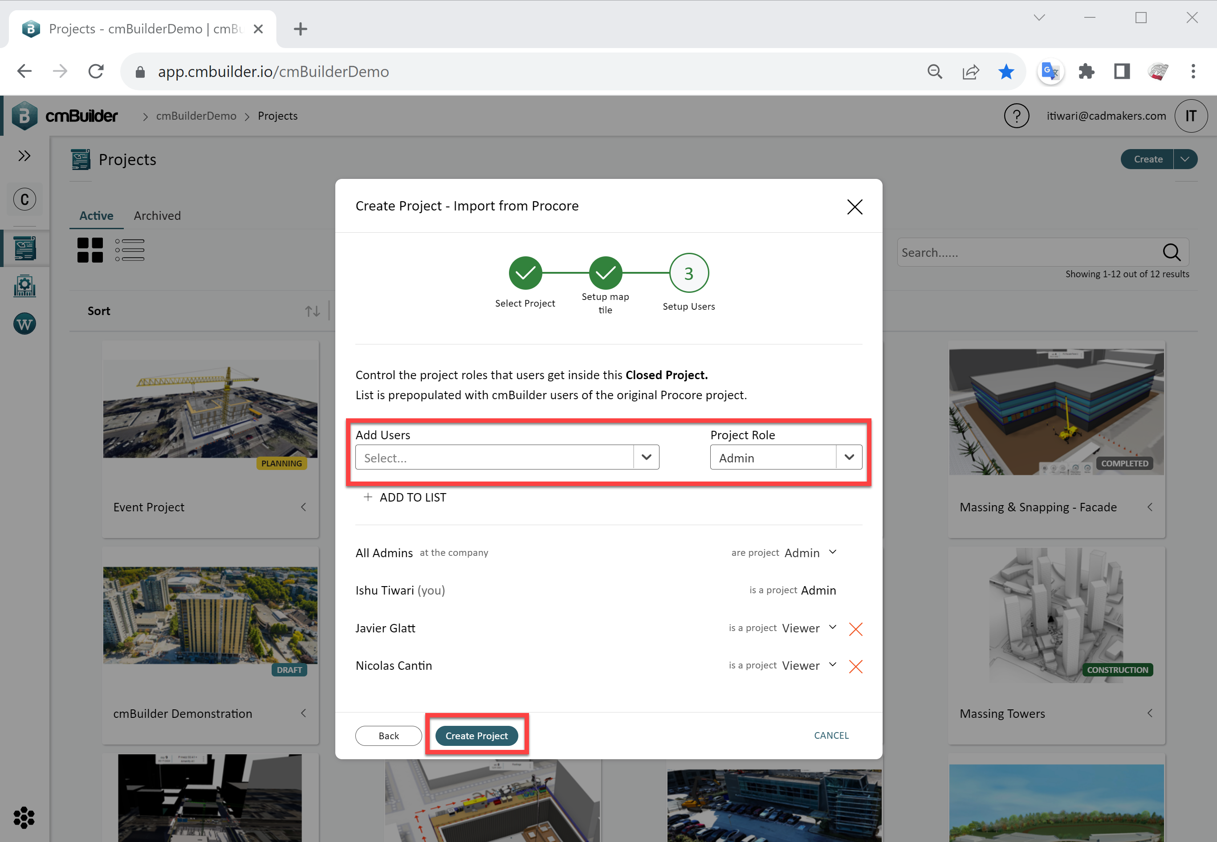The image size is (1217, 842).
Task: Open a new browser tab
Action: pos(300,29)
